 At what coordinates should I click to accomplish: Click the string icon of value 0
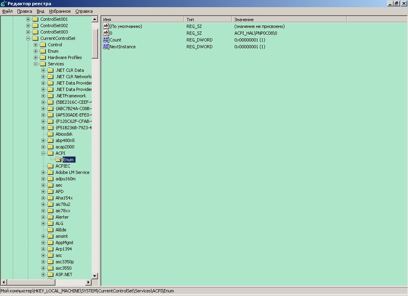(x=106, y=33)
